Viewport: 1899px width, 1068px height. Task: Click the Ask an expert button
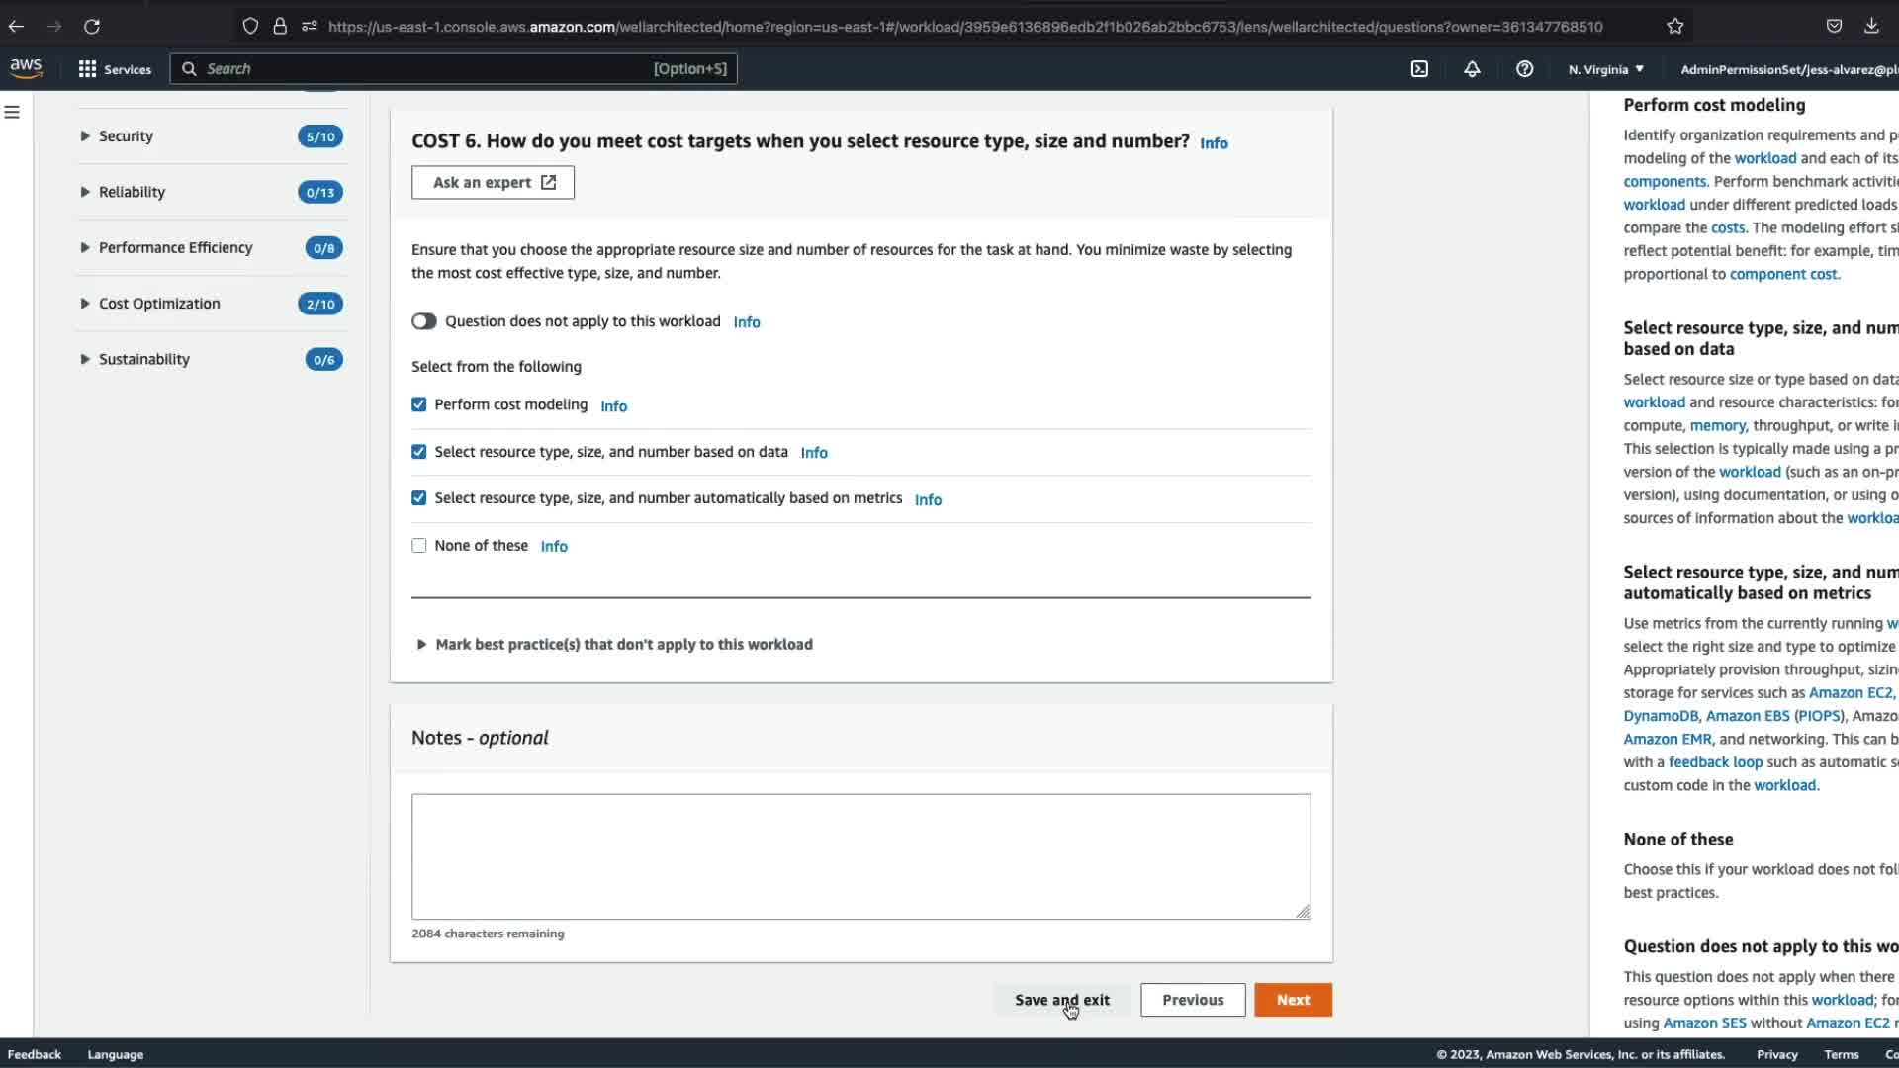point(493,183)
